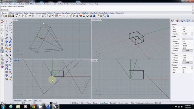
Task: Switch to the Curve Tools toolbar tab
Action: (x=66, y=13)
